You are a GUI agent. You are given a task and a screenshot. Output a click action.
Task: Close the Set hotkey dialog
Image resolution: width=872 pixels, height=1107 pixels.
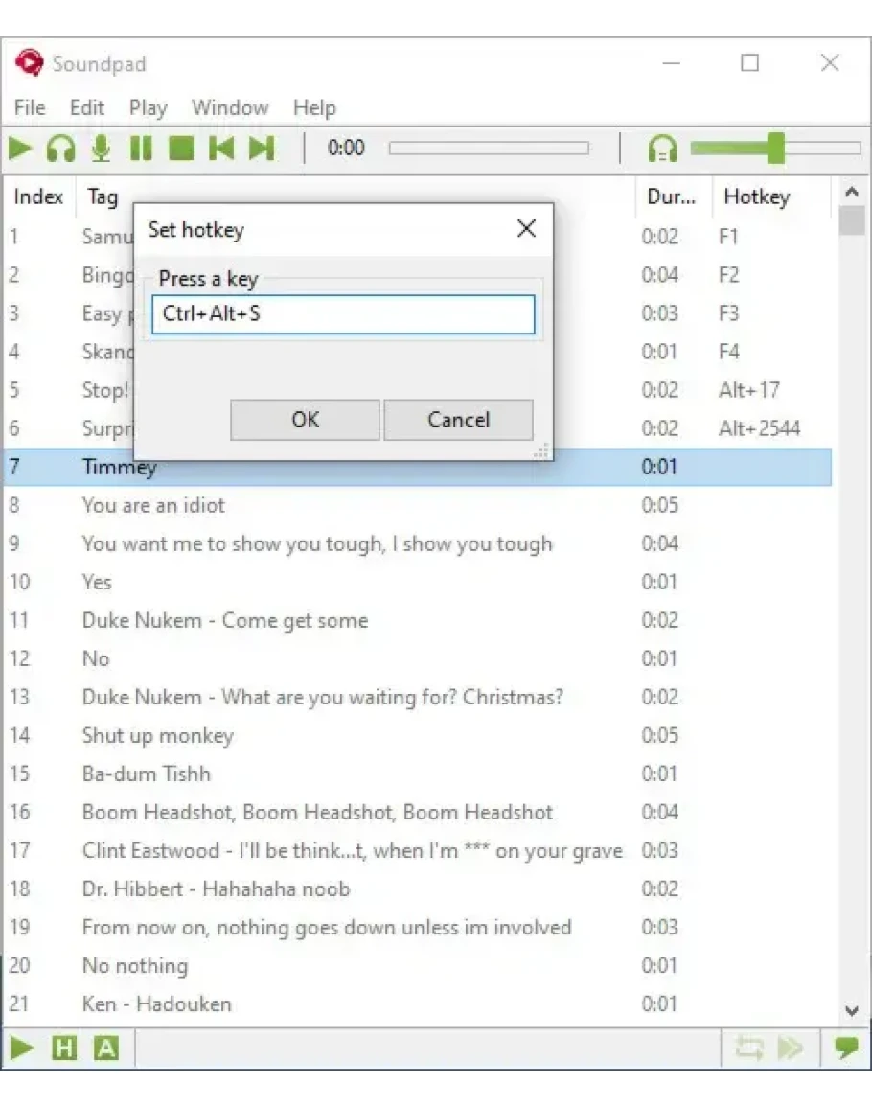526,229
